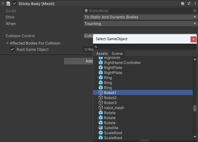198x142 pixels.
Task: Switch to the Assets tab
Action: [x=102, y=54]
